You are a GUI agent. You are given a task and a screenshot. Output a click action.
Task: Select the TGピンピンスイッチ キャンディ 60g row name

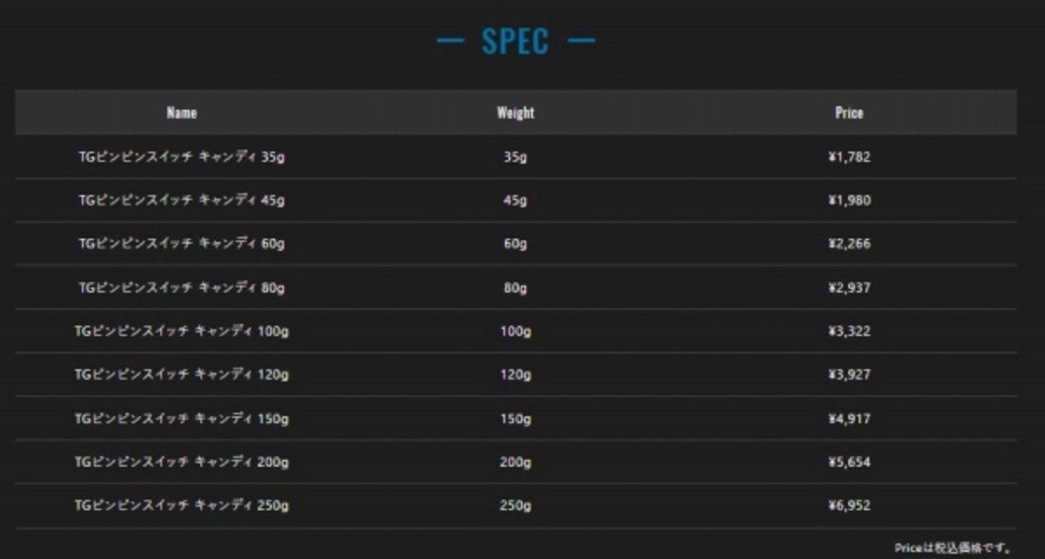181,243
